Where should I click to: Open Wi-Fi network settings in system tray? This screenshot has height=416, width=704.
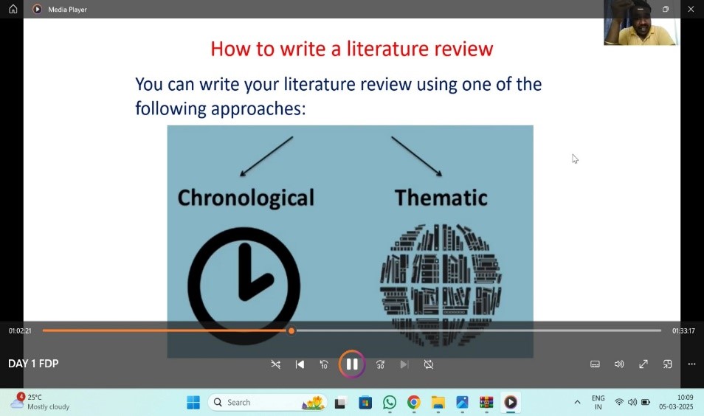coord(619,402)
